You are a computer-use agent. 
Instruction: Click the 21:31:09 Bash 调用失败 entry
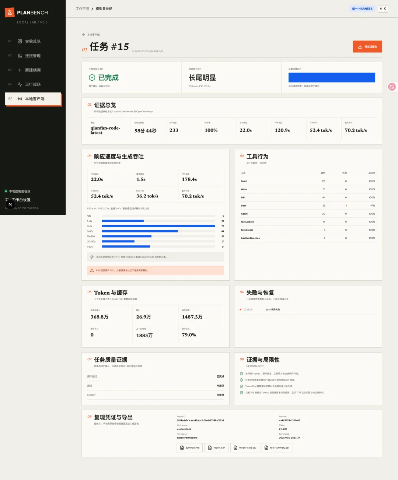(x=308, y=309)
